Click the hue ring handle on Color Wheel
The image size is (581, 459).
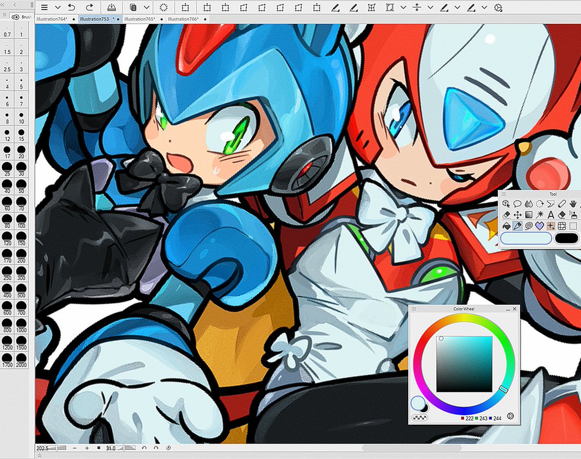tap(504, 389)
